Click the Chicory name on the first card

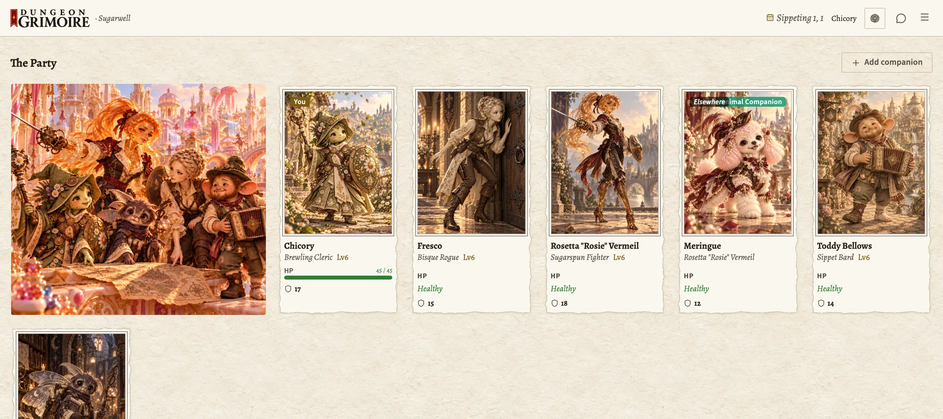pos(299,246)
